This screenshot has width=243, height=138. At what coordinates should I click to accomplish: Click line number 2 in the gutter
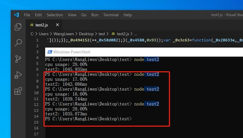(x=37, y=46)
